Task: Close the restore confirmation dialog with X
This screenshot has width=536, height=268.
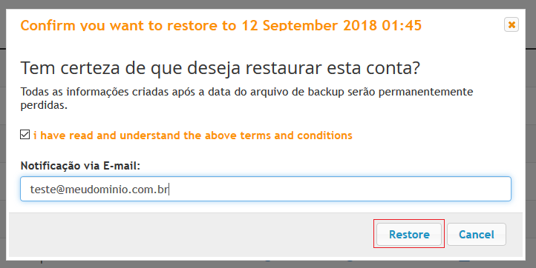Action: tap(512, 24)
